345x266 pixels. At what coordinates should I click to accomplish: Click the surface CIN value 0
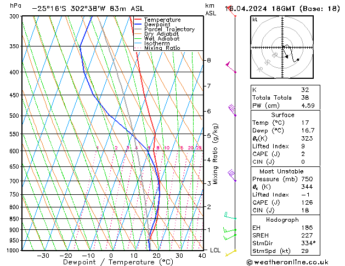303,162
